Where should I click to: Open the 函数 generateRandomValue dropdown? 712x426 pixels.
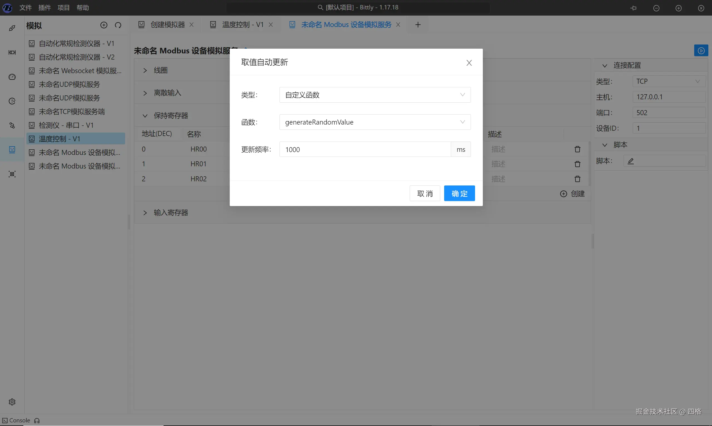pyautogui.click(x=375, y=122)
